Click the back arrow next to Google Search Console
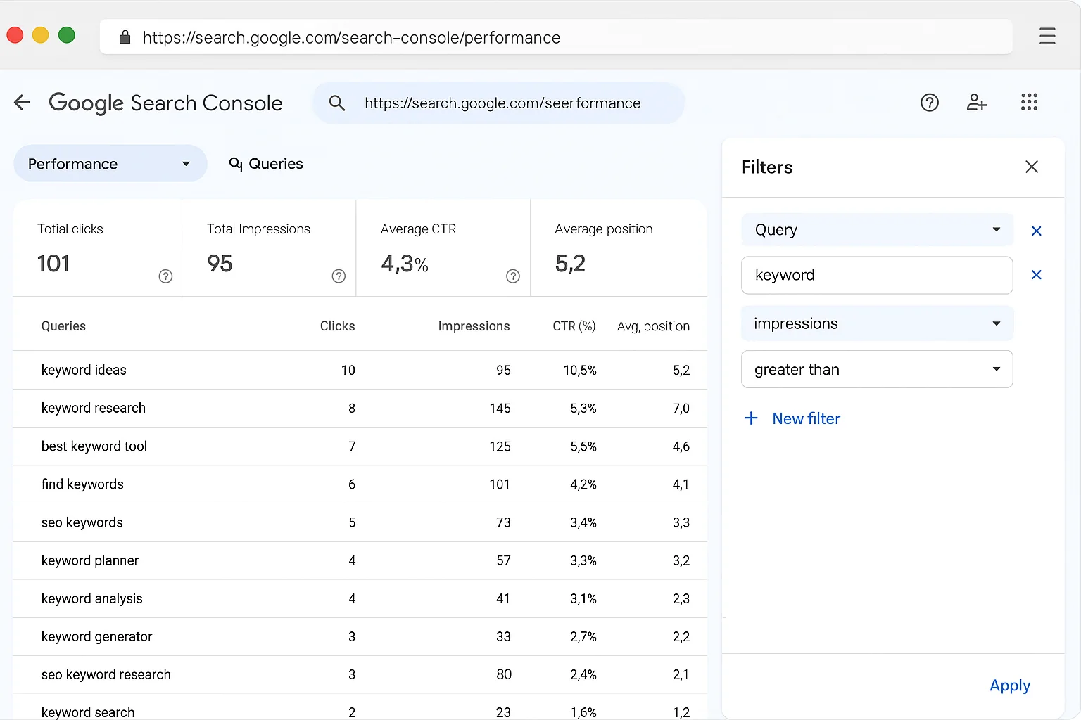 (22, 103)
